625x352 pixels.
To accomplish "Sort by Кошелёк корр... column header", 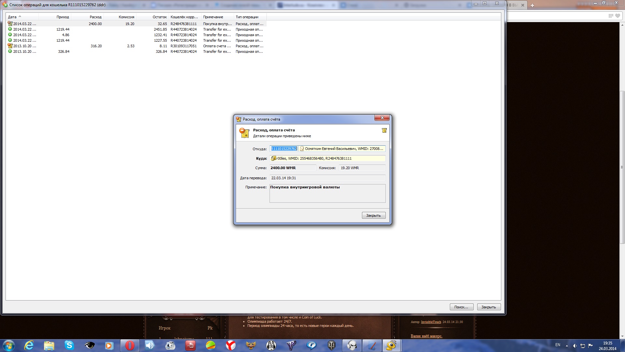I will (x=185, y=17).
